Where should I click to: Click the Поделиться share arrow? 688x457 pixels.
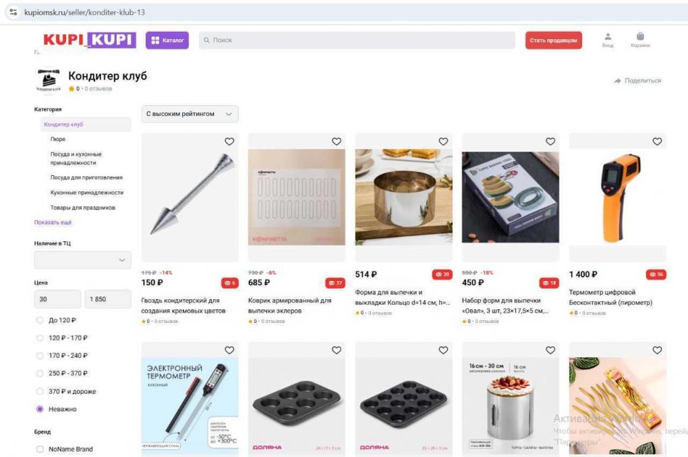pyautogui.click(x=618, y=81)
